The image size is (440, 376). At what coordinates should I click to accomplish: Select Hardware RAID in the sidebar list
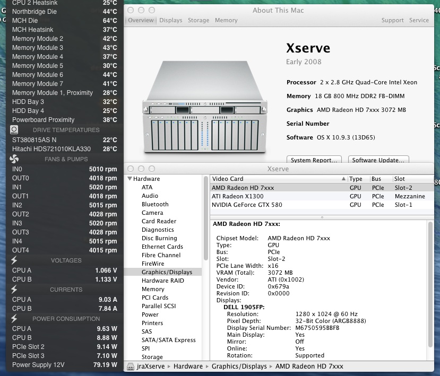click(x=162, y=281)
